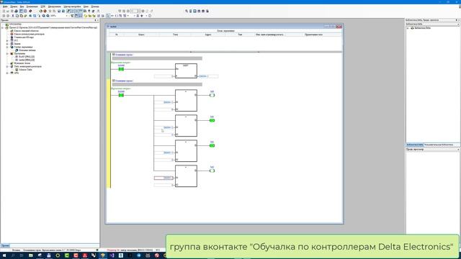Toggle the second network header icon

pyautogui.click(x=114, y=81)
